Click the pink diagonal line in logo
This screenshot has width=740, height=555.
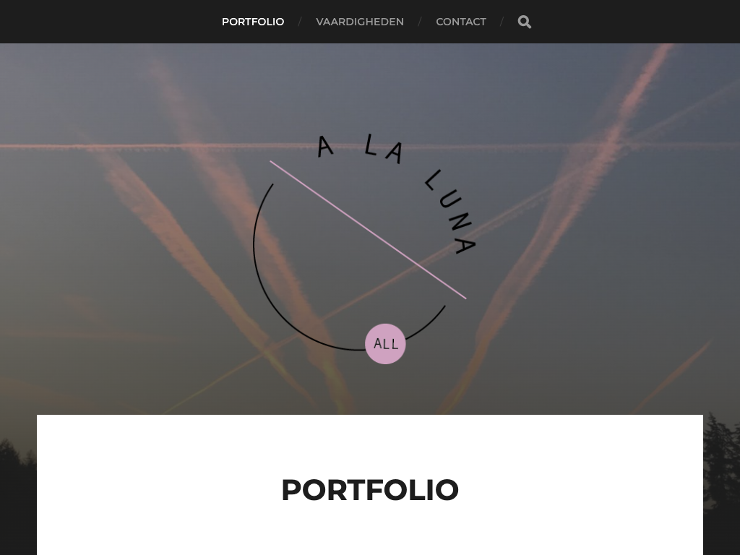tap(368, 230)
